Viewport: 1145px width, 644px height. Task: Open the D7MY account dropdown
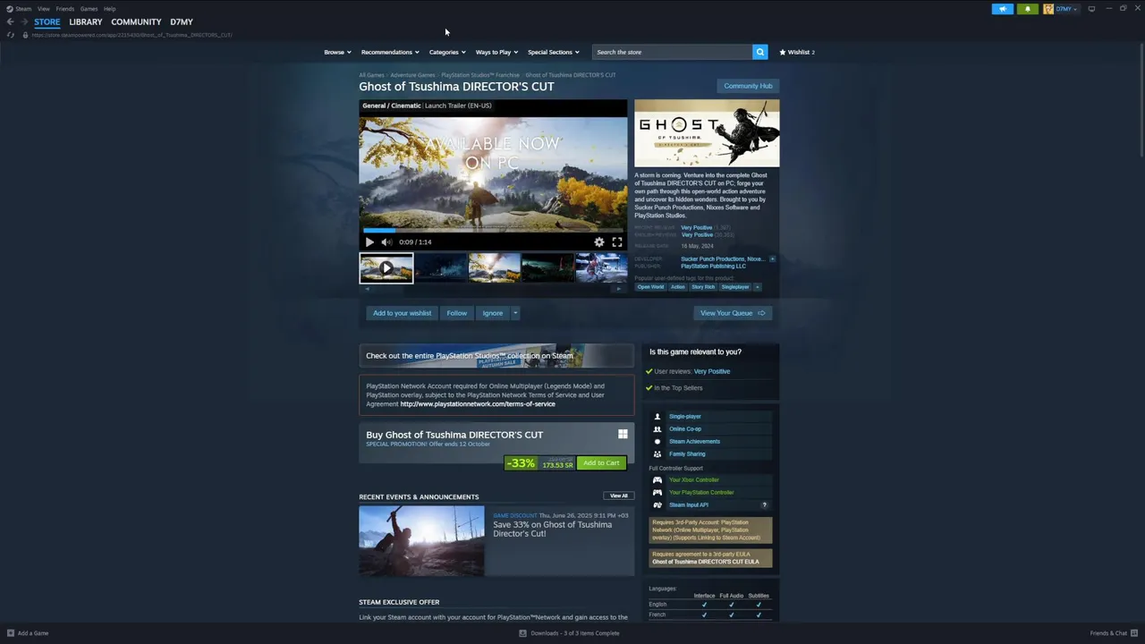pyautogui.click(x=1066, y=9)
